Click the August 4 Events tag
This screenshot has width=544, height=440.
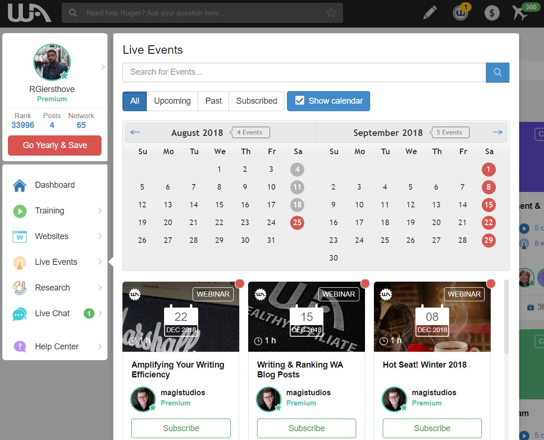pos(250,132)
